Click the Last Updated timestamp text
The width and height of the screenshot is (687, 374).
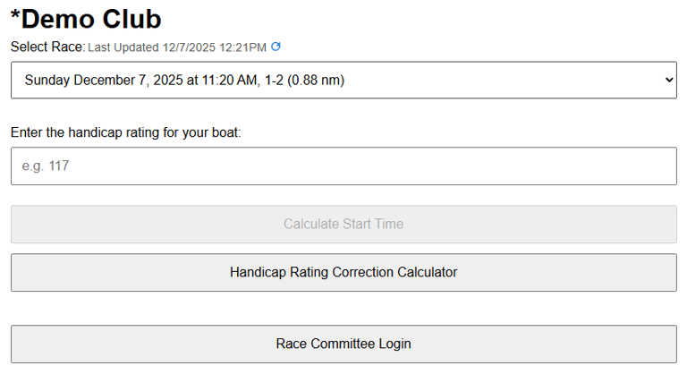[x=177, y=47]
